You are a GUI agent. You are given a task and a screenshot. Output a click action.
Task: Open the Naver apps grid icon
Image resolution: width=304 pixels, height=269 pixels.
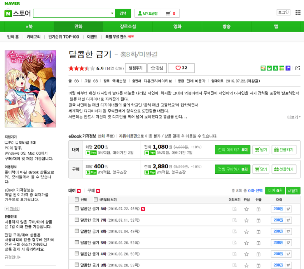click(x=298, y=13)
